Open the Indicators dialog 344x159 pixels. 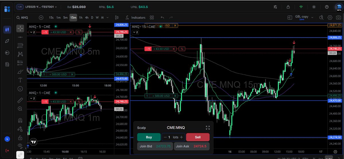(136, 18)
